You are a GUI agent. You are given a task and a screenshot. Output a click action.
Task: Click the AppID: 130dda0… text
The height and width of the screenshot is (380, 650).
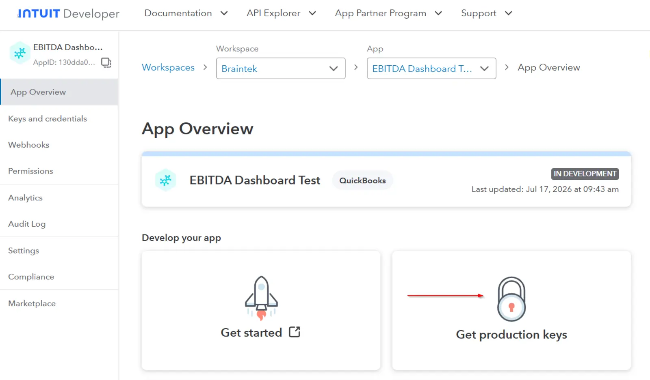64,62
